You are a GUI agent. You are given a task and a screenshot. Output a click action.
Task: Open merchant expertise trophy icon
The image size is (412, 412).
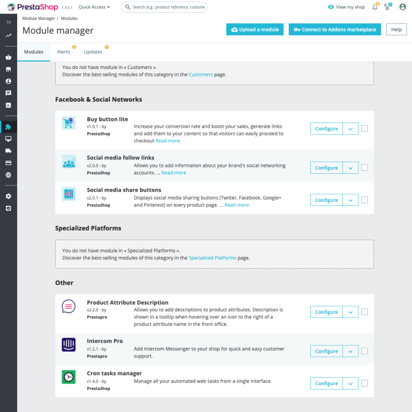point(387,7)
